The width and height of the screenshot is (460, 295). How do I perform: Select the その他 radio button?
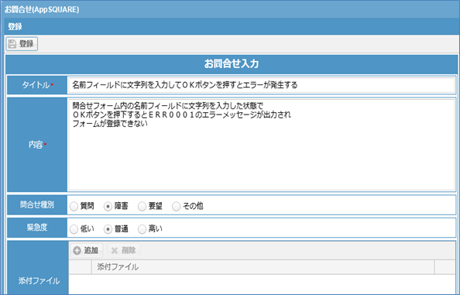pos(176,207)
